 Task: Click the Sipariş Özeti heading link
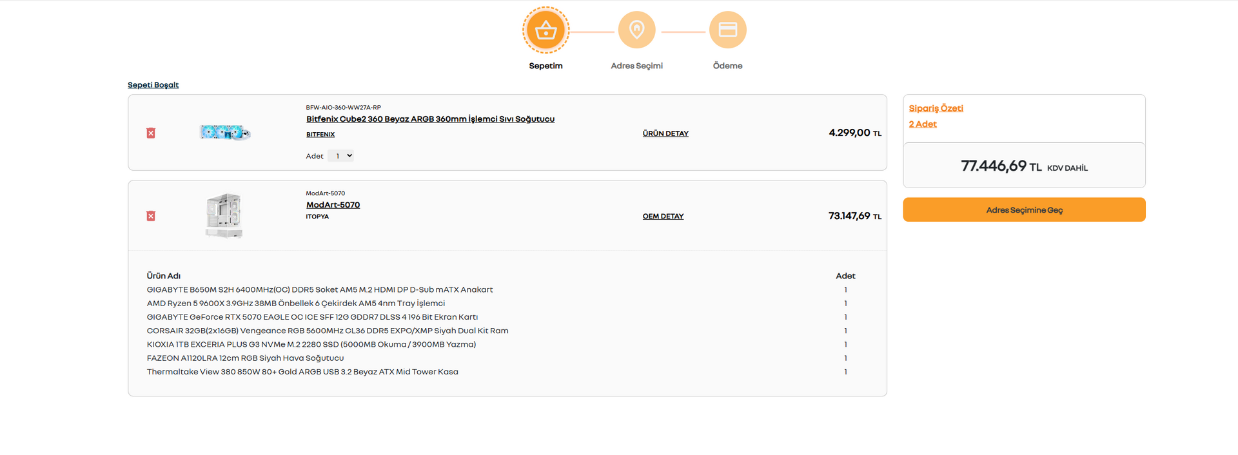click(936, 108)
